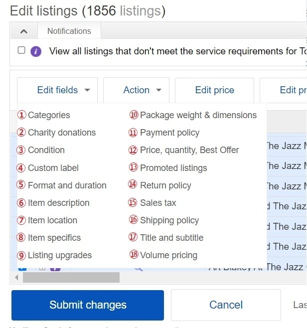This screenshot has width=307, height=328.
Task: Open the Custom label field editor
Action: coord(53,168)
